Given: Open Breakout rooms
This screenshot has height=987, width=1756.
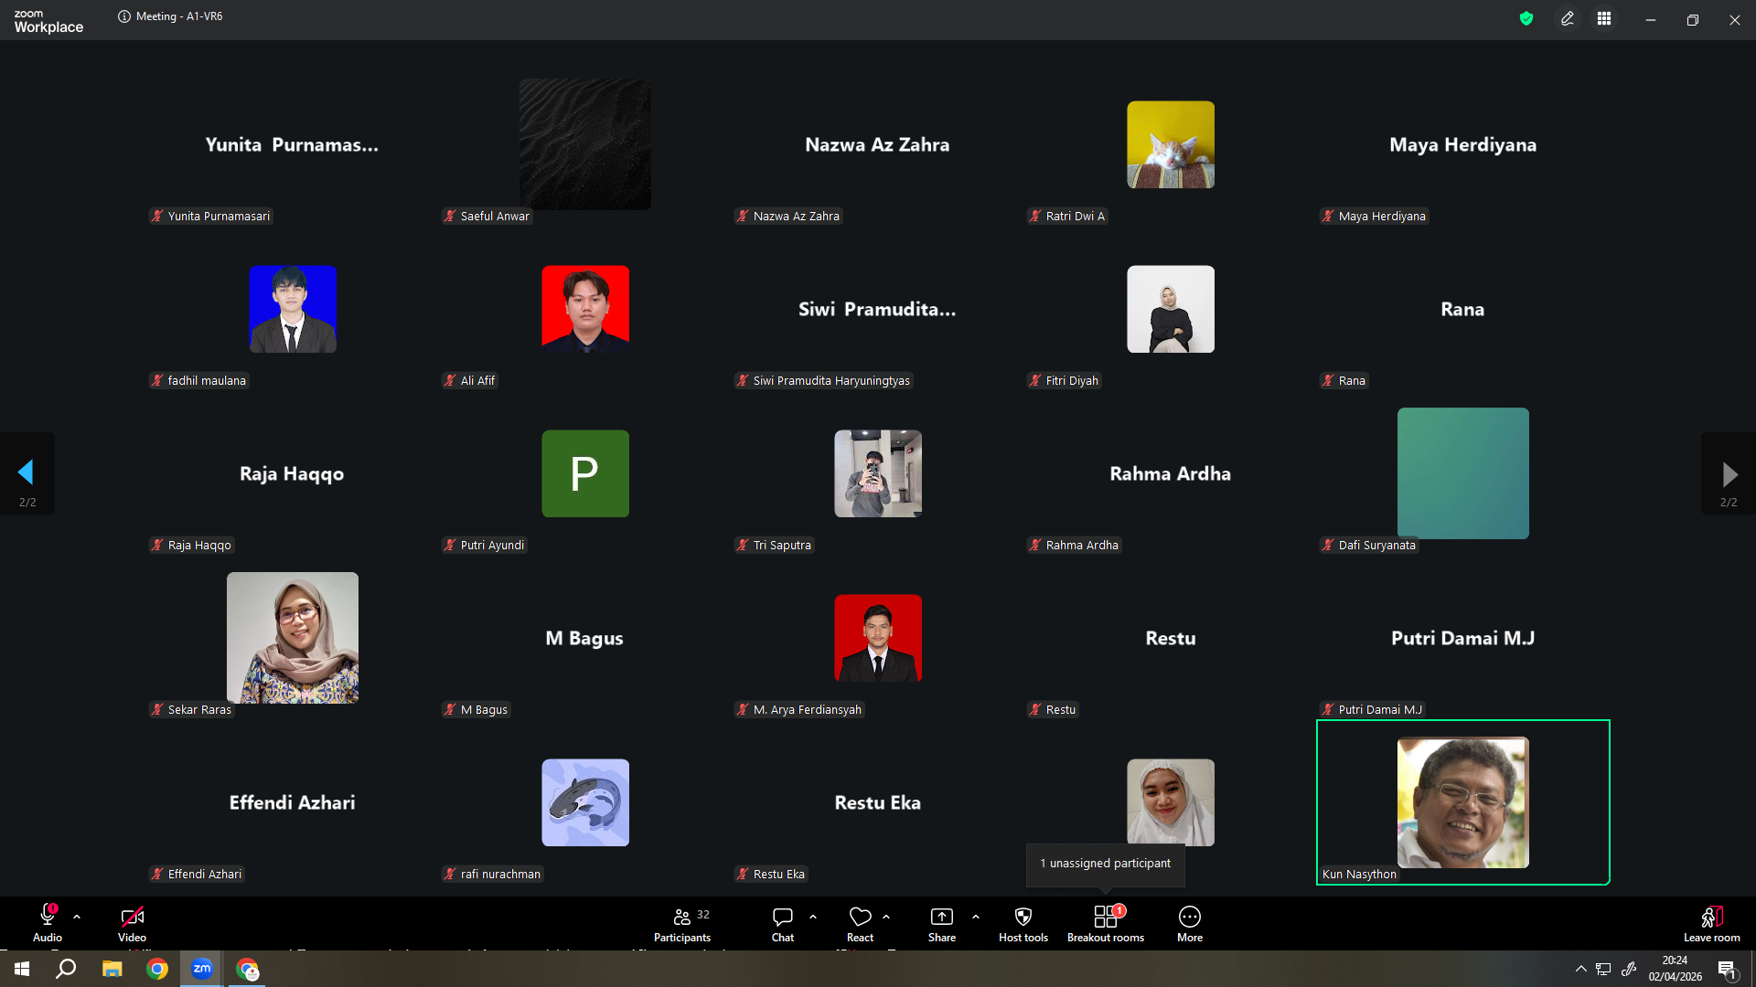Looking at the screenshot, I should 1106,924.
